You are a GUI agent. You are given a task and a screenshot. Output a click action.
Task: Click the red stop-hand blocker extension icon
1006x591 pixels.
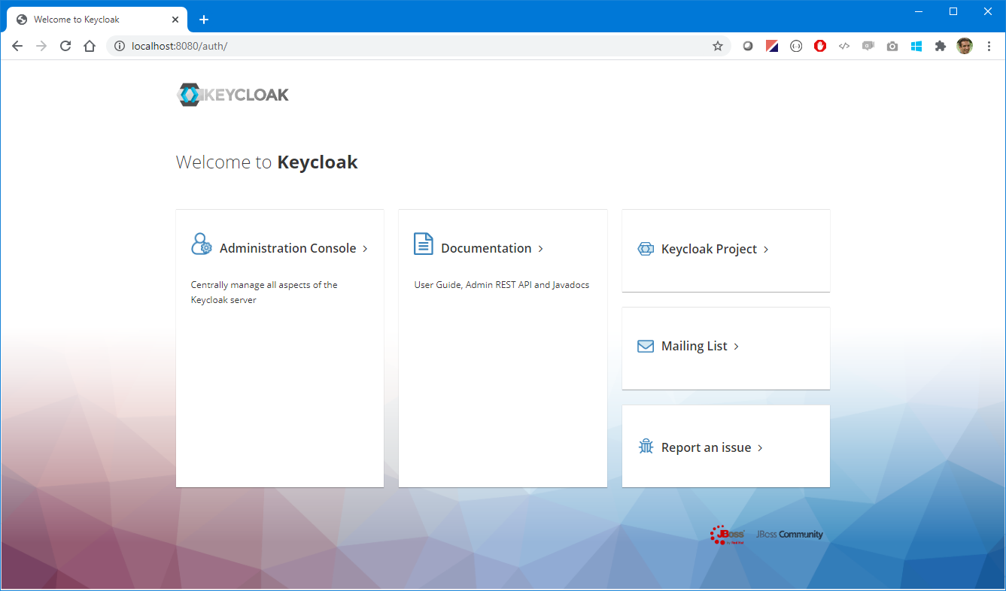pos(820,46)
